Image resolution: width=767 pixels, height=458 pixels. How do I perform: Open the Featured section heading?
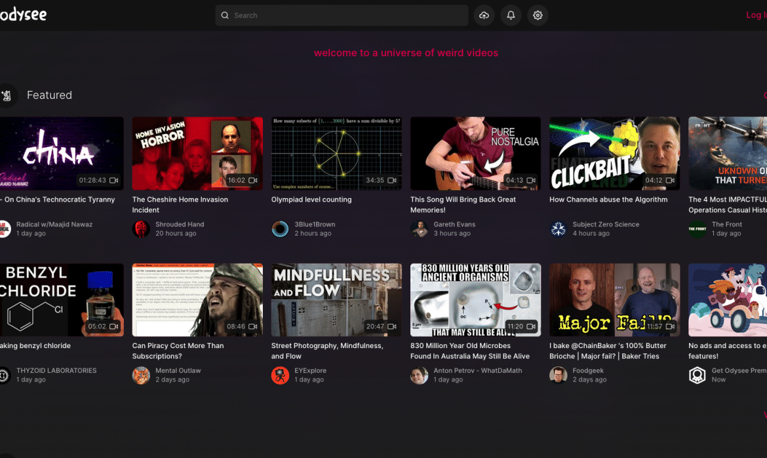coord(49,96)
